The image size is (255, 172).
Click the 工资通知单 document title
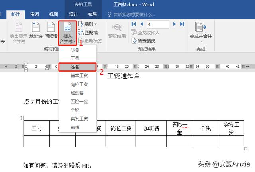point(124,76)
